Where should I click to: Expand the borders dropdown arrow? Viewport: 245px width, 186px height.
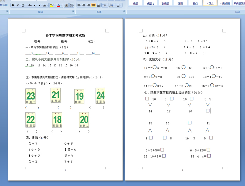tap(121, 5)
